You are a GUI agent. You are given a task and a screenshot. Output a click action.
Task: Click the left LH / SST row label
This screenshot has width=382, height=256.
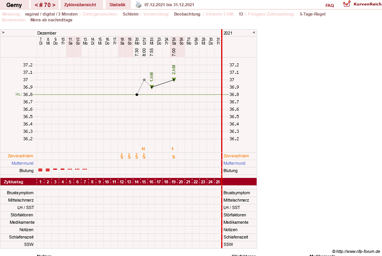26,207
